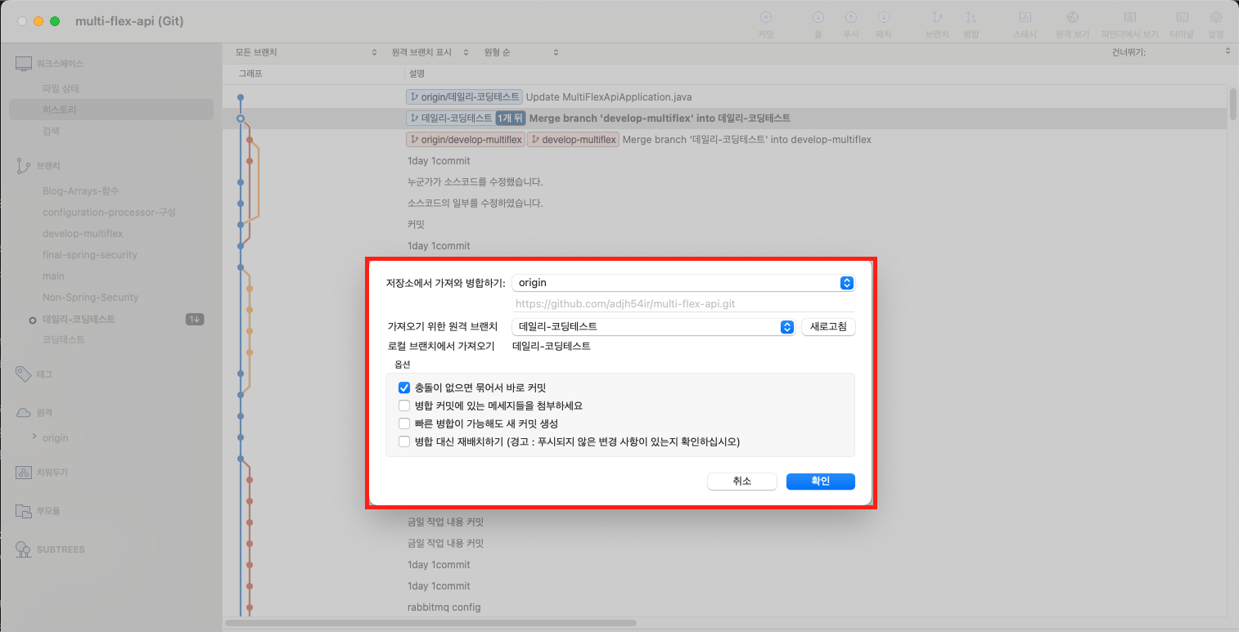Select commit '소스코드의 일부를 수정하였습니다.'
Image resolution: width=1239 pixels, height=632 pixels.
[x=475, y=203]
